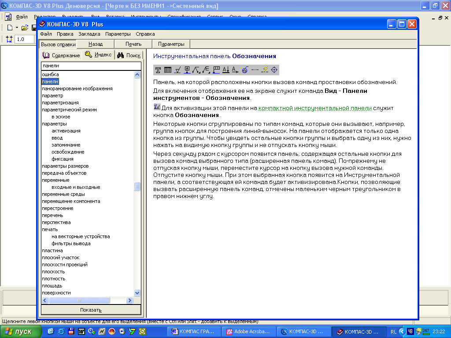Open the Поиск tab
Screen dimensions: 451x338
tap(129, 55)
